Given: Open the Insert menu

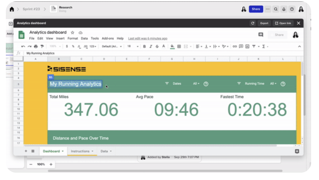Looking at the screenshot, I should click(60, 39).
